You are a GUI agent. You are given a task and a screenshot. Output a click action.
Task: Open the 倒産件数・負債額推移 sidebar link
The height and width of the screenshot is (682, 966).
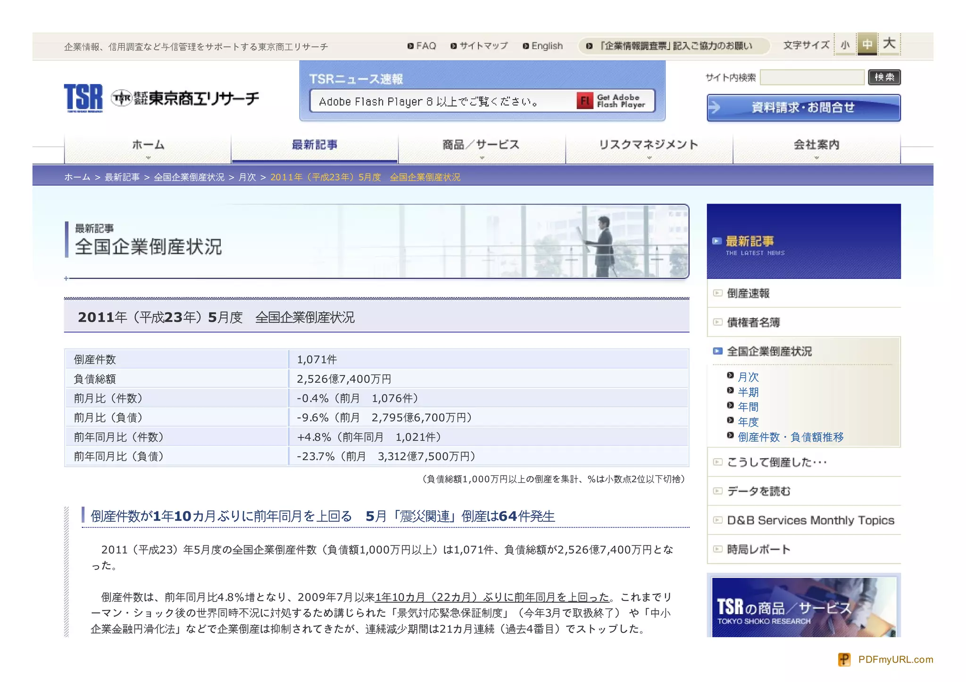791,437
